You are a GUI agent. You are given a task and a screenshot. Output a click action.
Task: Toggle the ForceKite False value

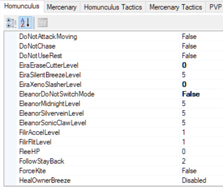(201, 171)
